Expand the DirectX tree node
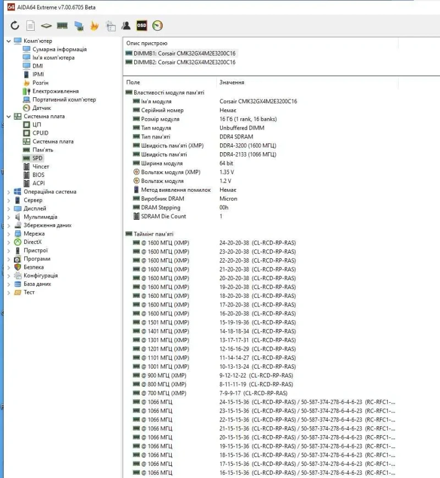Image resolution: width=440 pixels, height=478 pixels. [x=9, y=242]
